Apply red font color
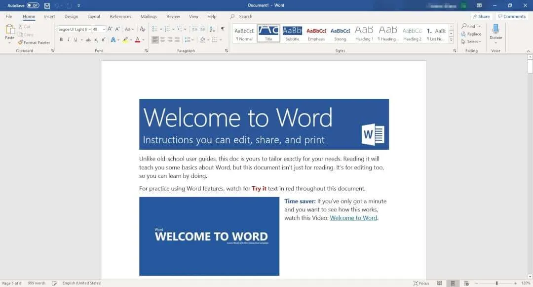Viewport: 533px width, 287px height. point(138,40)
